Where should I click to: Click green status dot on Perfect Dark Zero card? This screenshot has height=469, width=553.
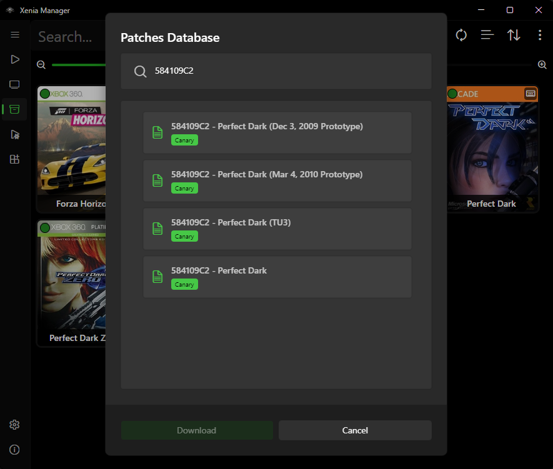click(x=45, y=227)
